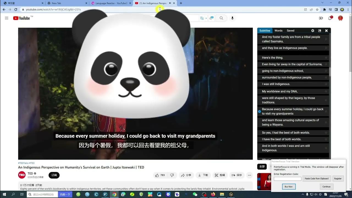
Task: Click the 剪辑 clip button
Action: [x=220, y=175]
